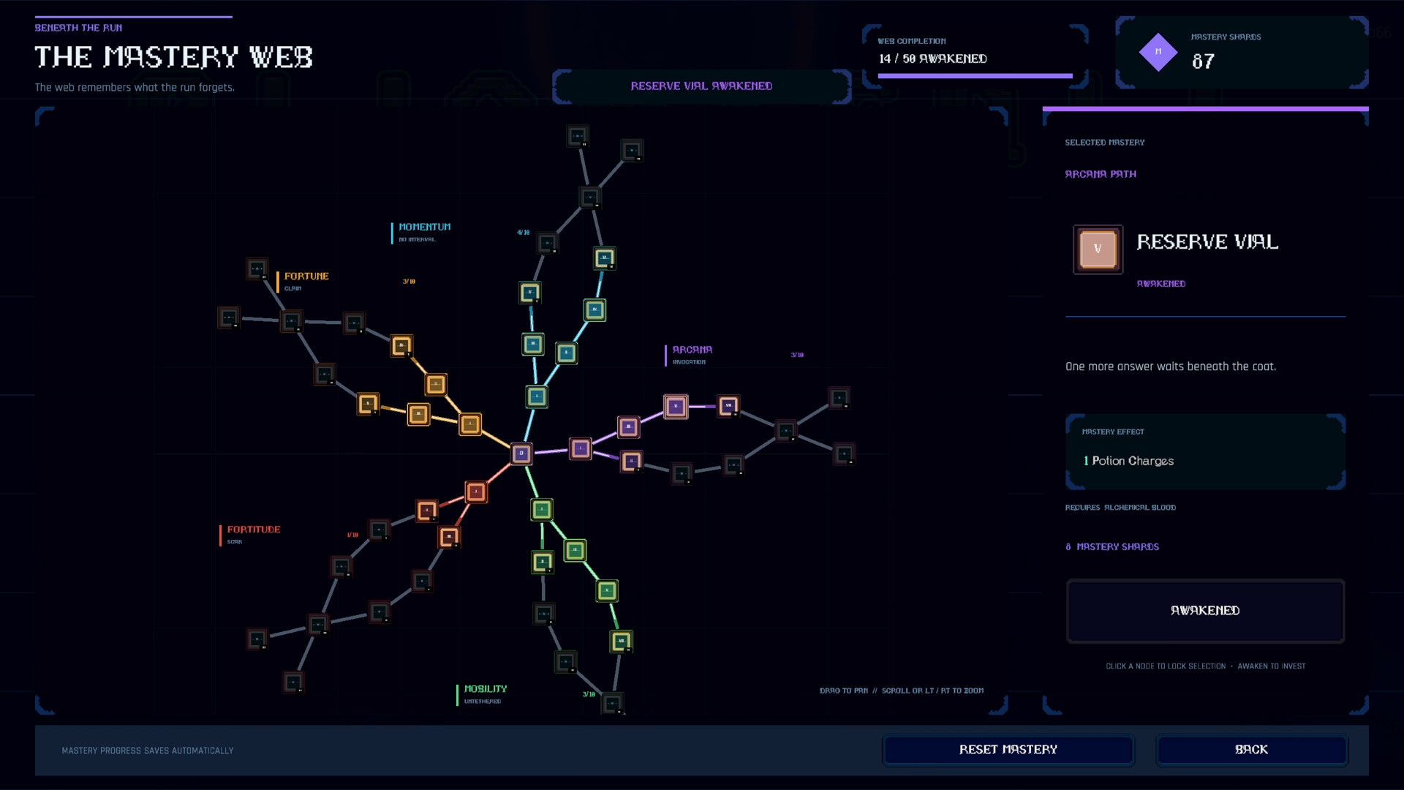The width and height of the screenshot is (1404, 790).
Task: Click the RESET MASTERY button
Action: click(x=1008, y=750)
